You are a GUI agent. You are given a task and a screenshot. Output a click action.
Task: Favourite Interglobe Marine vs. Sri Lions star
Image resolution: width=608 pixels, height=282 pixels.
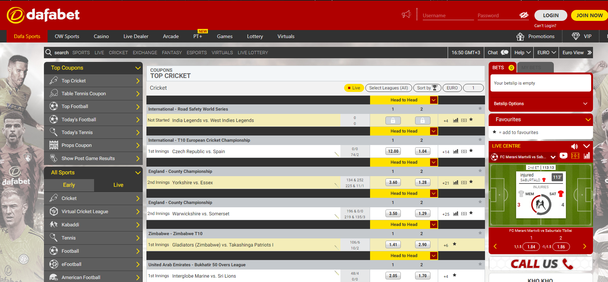[x=455, y=275]
